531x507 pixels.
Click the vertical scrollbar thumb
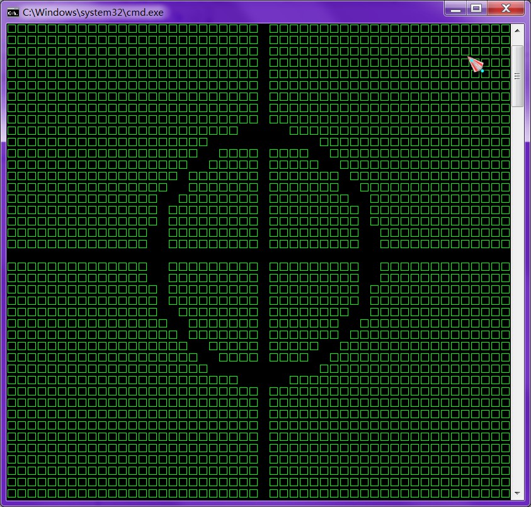(517, 76)
